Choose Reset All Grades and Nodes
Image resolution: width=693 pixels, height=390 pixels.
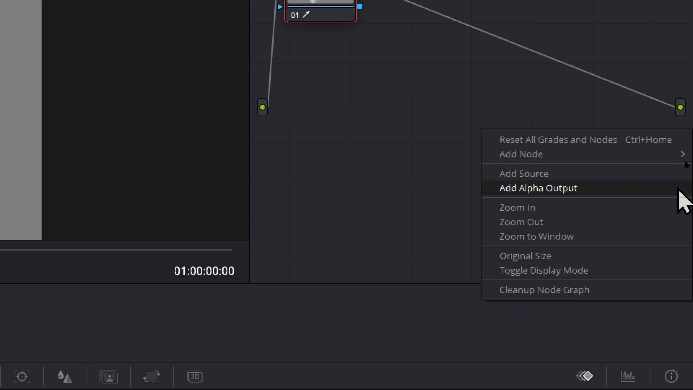[x=558, y=140]
